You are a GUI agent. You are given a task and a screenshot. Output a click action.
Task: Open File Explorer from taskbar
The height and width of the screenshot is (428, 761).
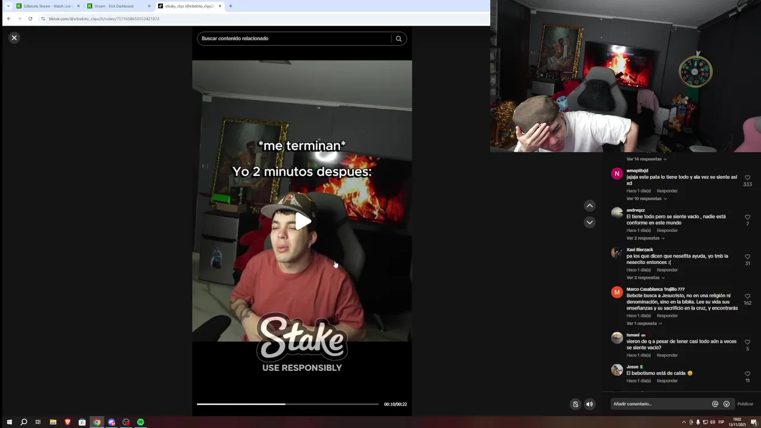[53, 422]
